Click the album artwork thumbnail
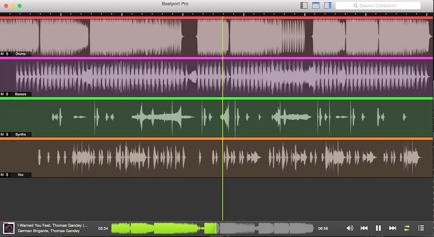 click(9, 228)
